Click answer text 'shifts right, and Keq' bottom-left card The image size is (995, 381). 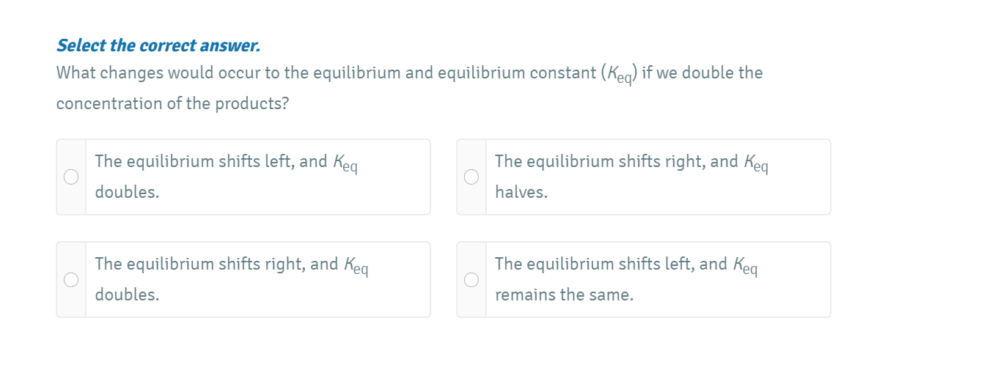[218, 265]
